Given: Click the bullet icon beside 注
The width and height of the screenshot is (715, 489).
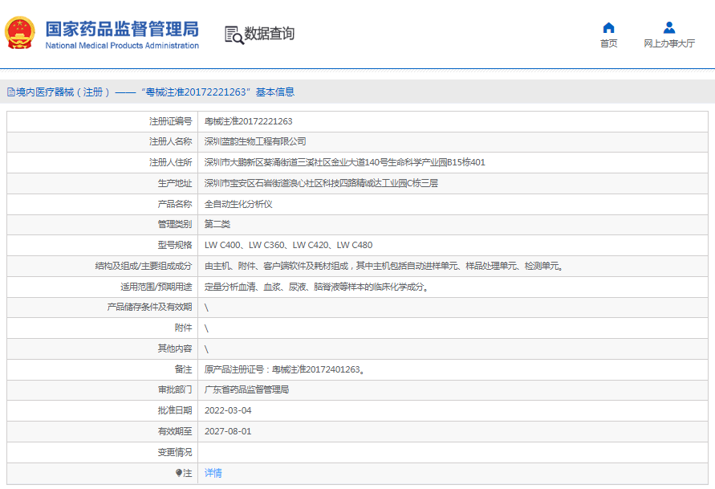Looking at the screenshot, I should tap(179, 473).
